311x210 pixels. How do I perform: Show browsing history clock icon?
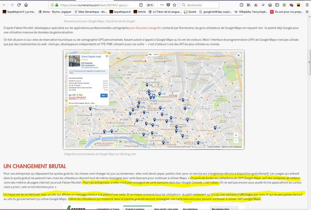point(241,5)
